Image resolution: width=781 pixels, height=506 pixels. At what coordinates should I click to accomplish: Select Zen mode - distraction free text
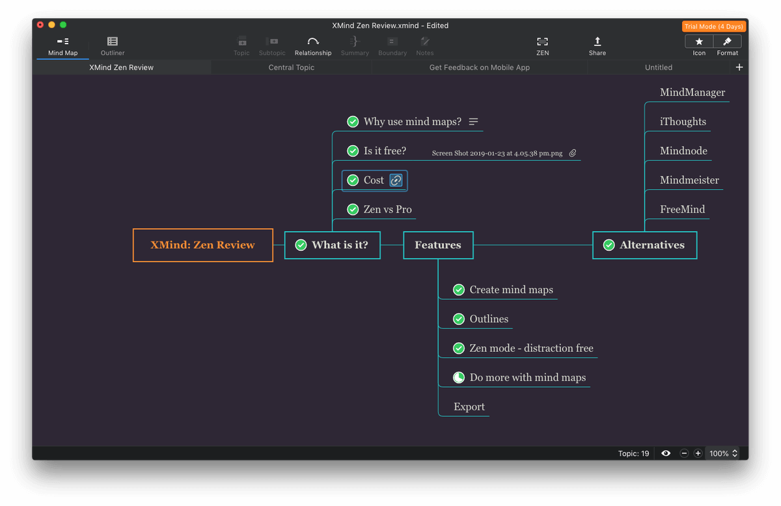click(532, 349)
